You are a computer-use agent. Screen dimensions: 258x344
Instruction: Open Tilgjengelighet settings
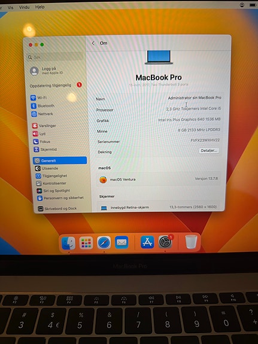pos(51,176)
